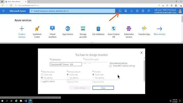Open a new browser tab
Viewport: 183px width, 103px height.
point(29,2)
